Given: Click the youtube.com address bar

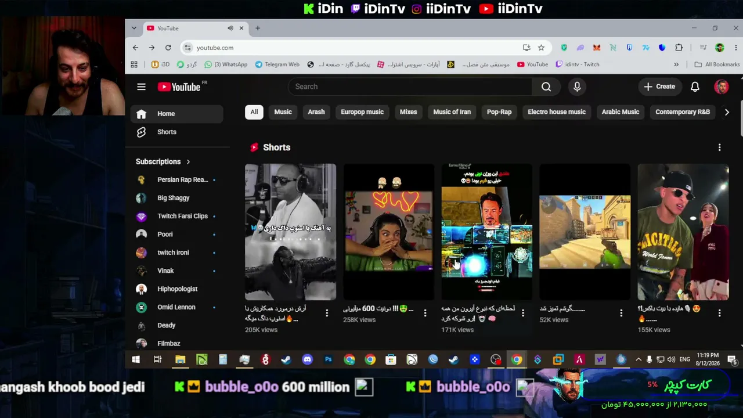Looking at the screenshot, I should click(354, 48).
